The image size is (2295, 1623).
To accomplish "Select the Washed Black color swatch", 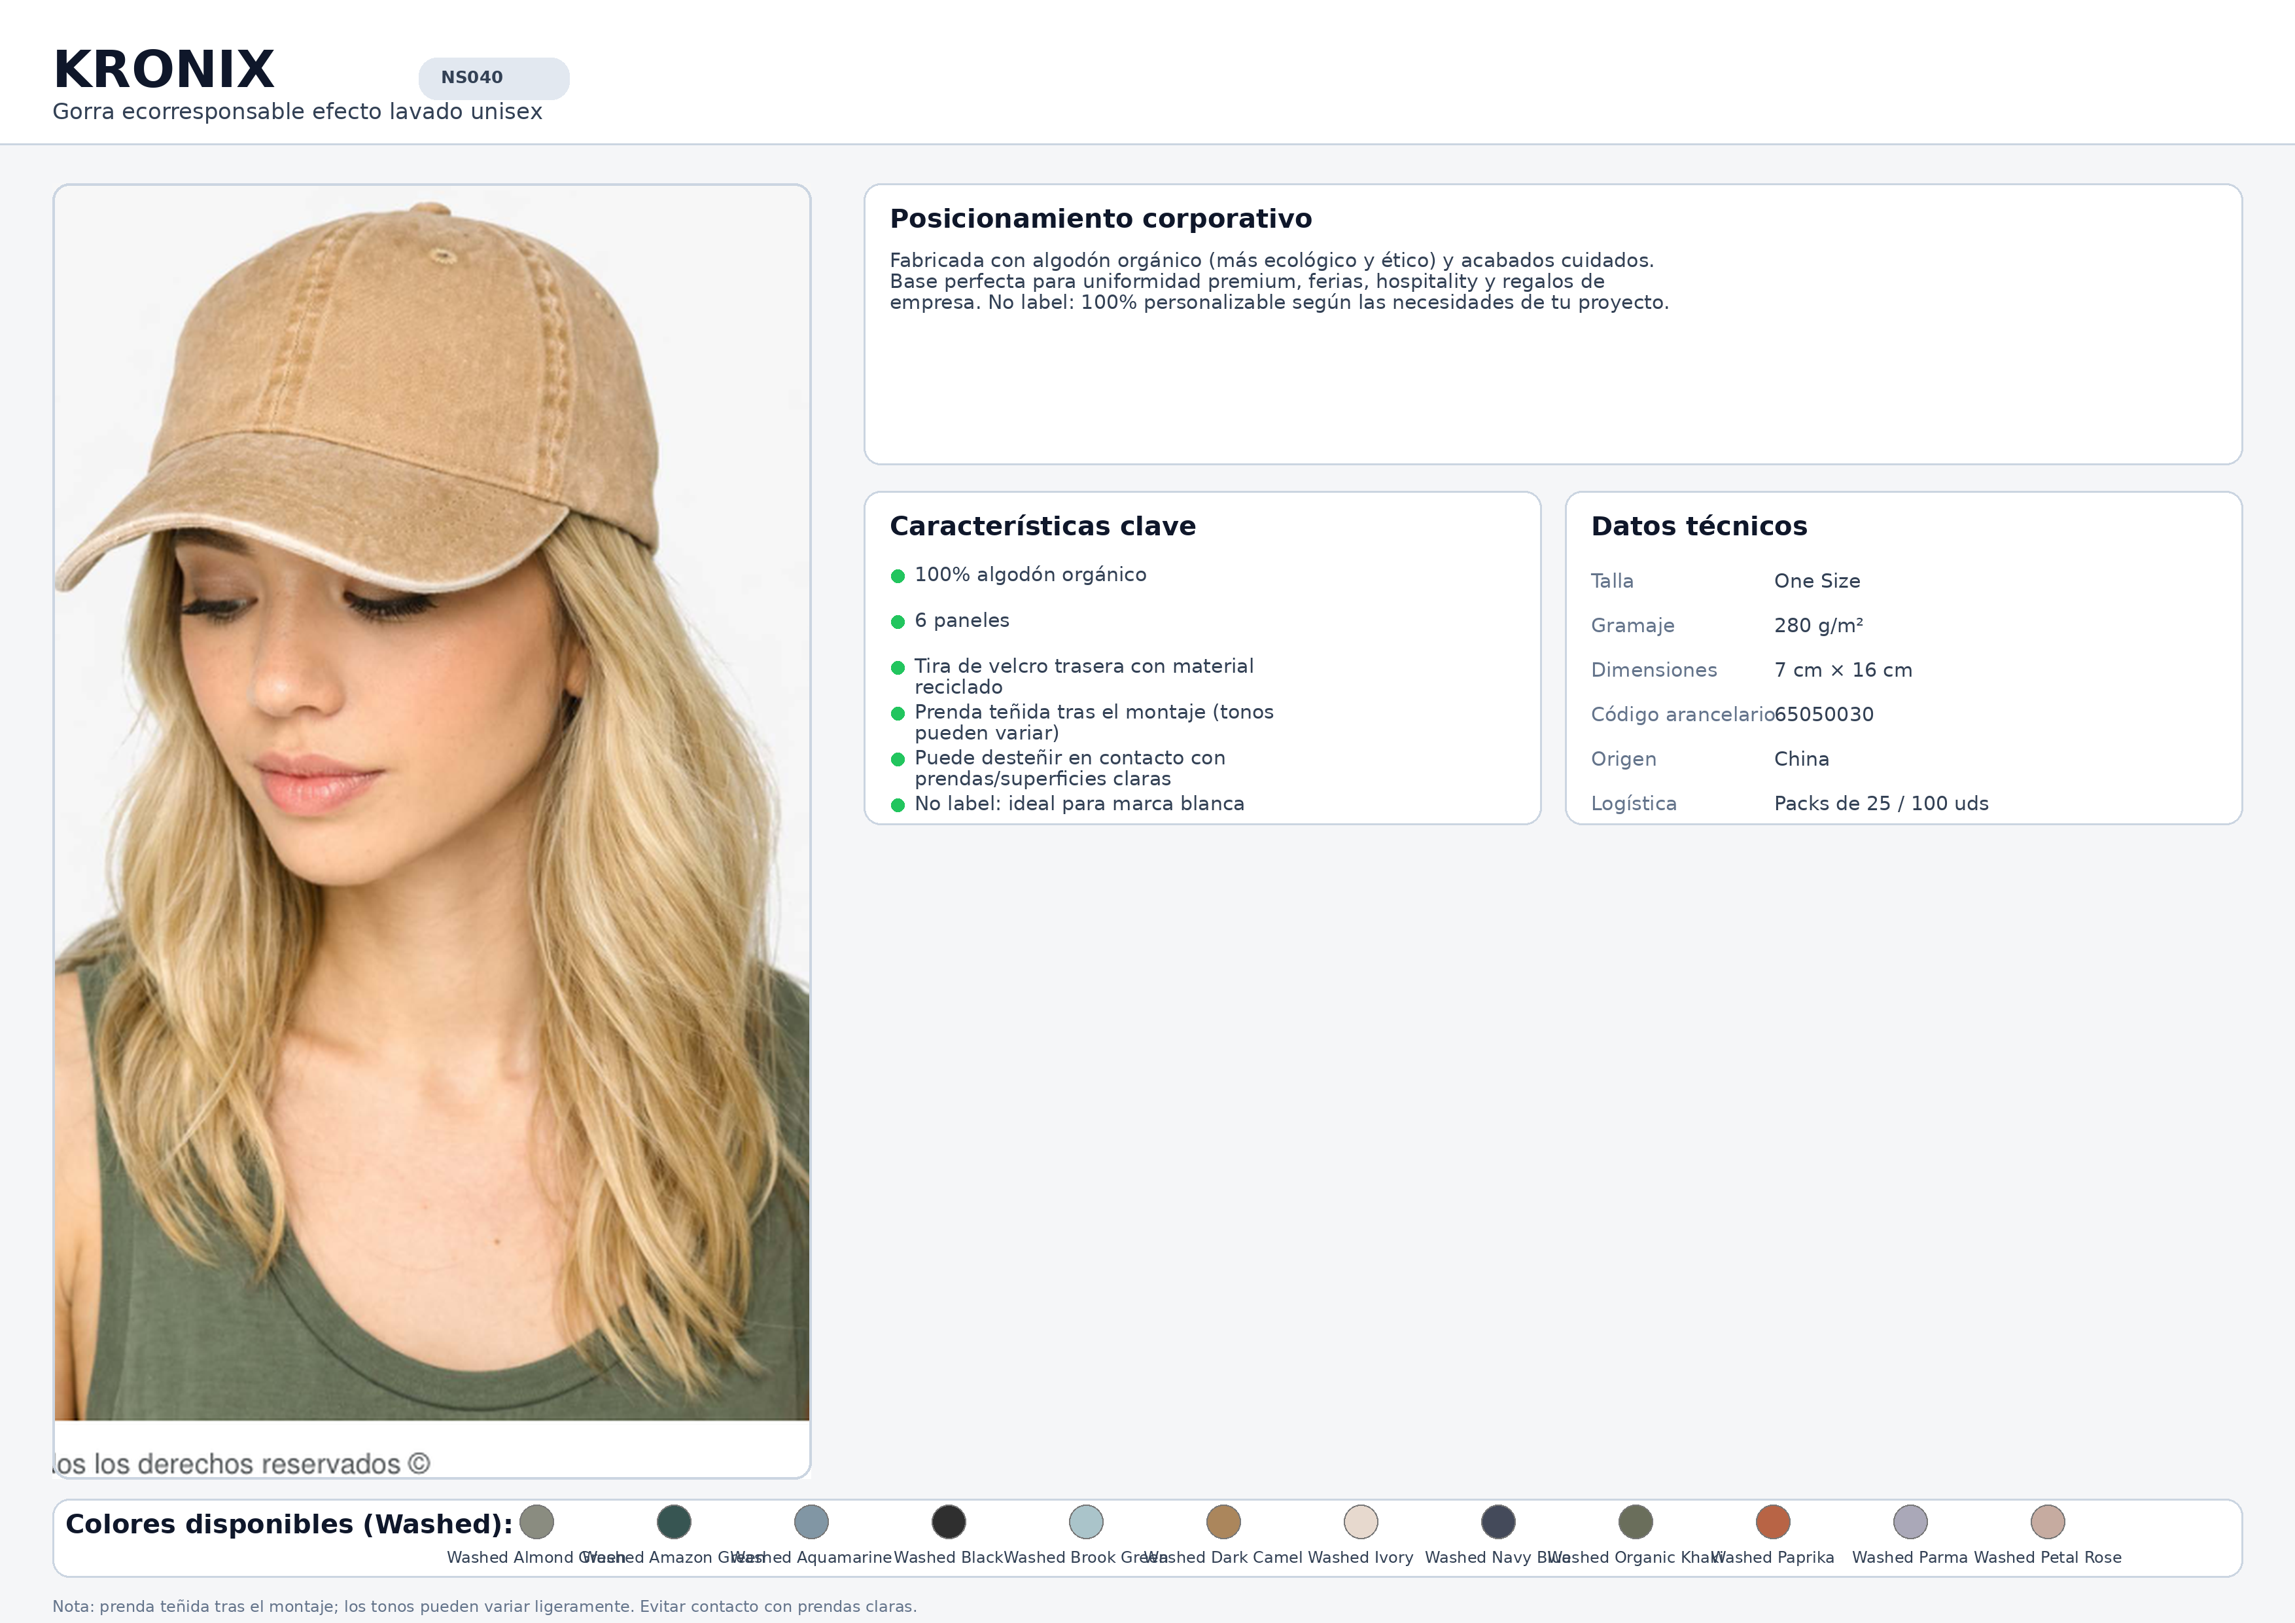I will [949, 1522].
